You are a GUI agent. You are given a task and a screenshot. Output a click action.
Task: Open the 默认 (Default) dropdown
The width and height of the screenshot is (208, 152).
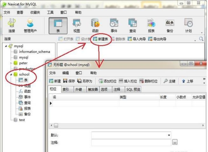pyautogui.click(x=169, y=135)
